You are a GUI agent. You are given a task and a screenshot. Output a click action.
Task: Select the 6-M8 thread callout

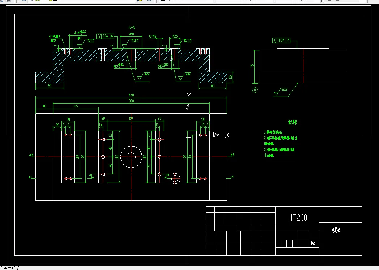153,36
